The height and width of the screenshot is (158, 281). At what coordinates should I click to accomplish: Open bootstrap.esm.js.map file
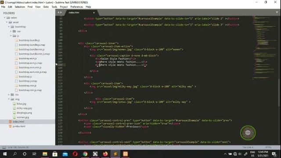(30, 63)
